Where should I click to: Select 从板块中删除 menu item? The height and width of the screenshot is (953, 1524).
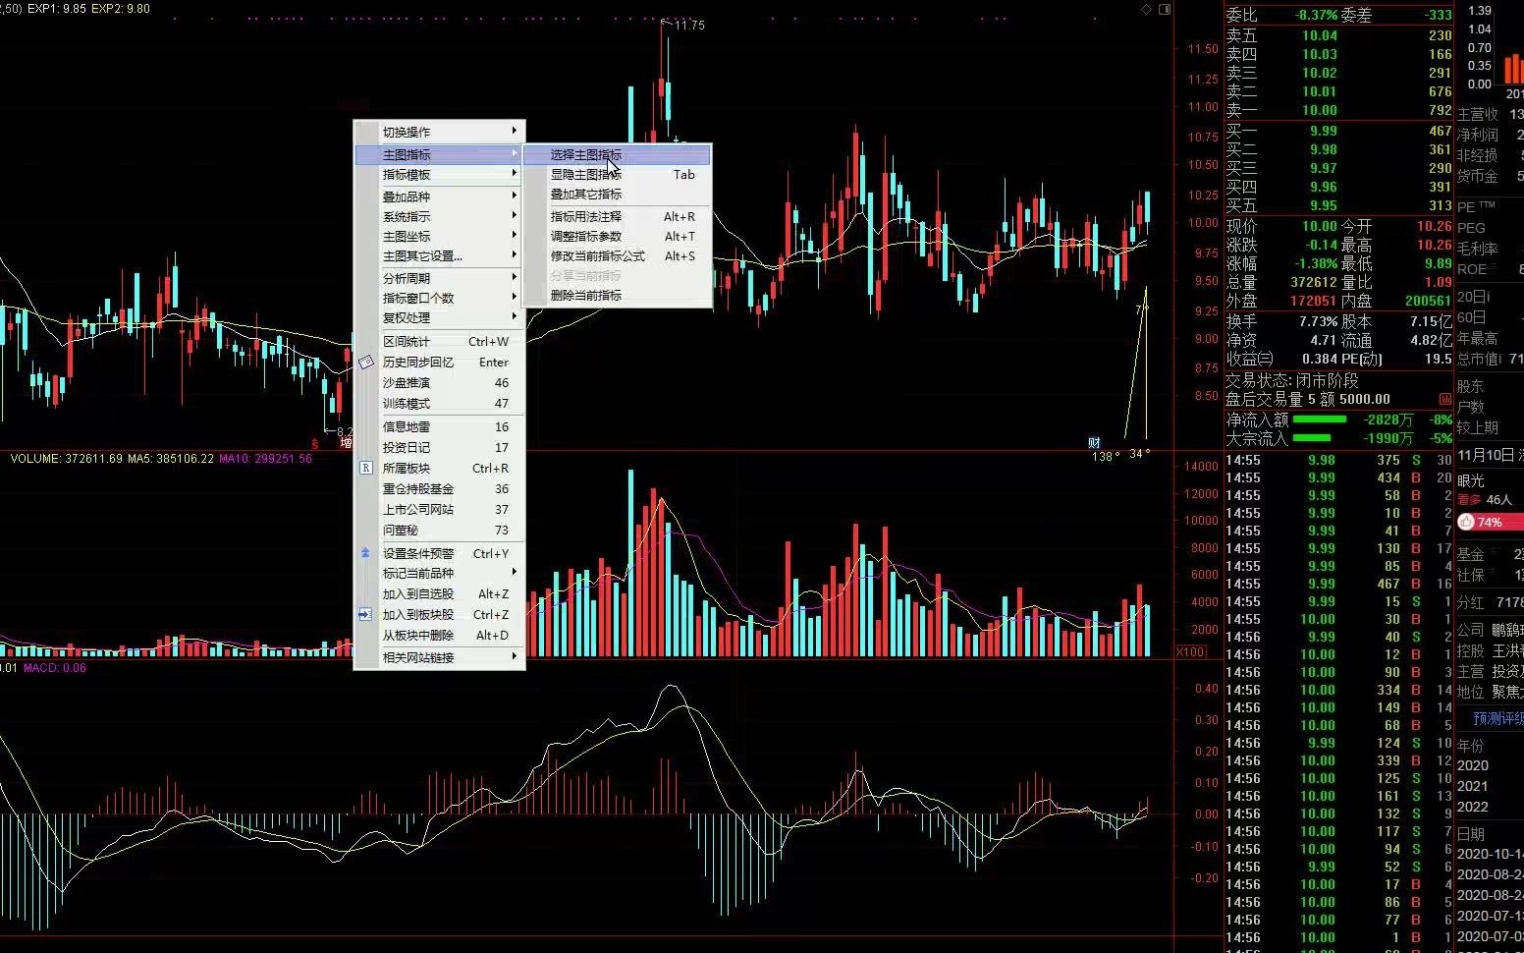pos(440,636)
